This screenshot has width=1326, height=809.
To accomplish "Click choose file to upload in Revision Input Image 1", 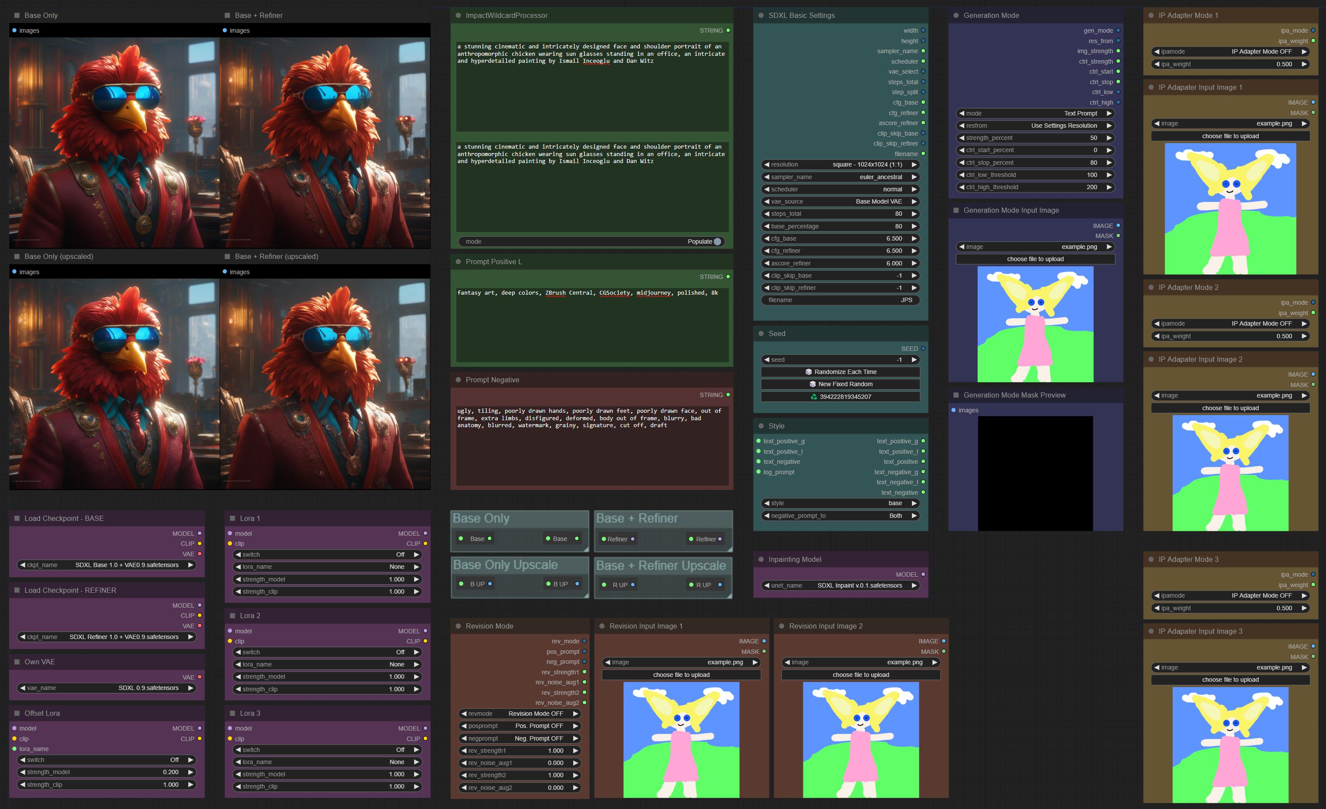I will point(681,675).
